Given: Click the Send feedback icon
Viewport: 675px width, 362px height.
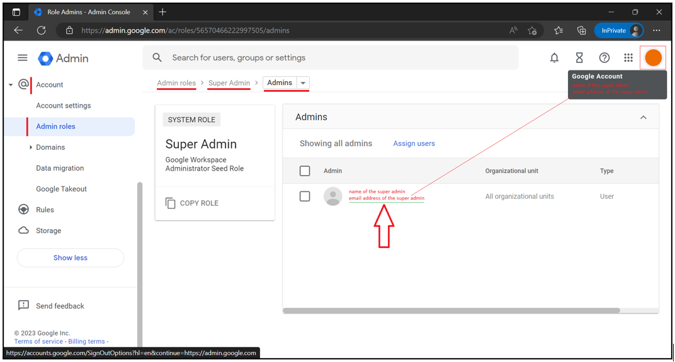Looking at the screenshot, I should pyautogui.click(x=23, y=305).
